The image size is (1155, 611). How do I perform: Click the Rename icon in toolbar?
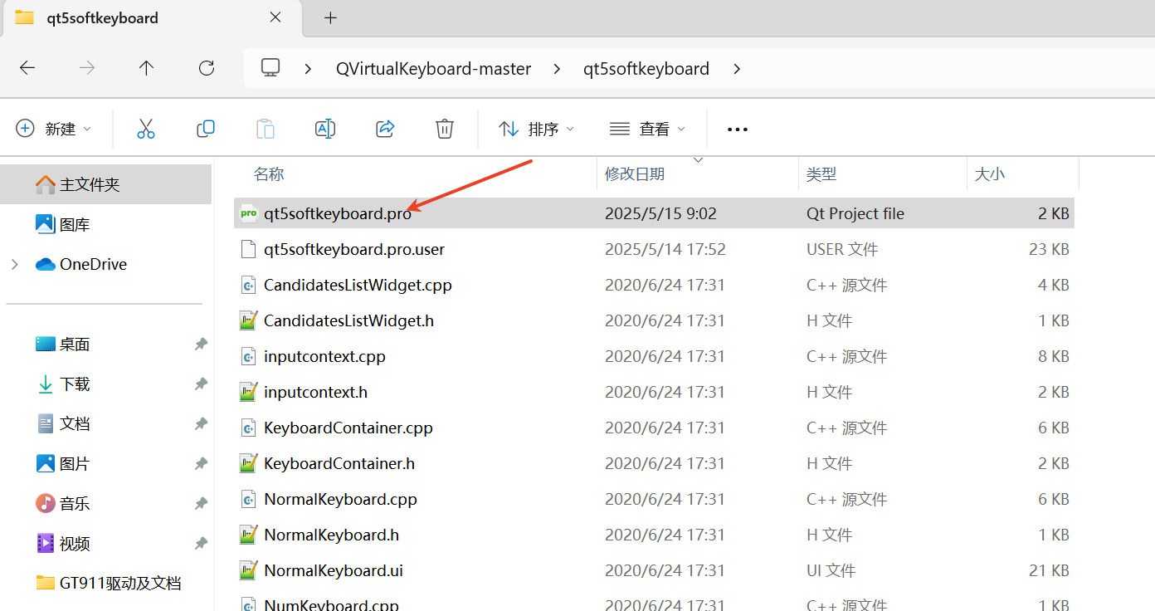(x=325, y=129)
